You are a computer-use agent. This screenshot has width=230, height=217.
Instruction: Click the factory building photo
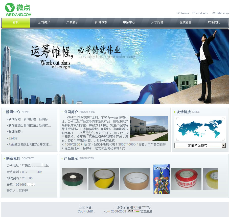click(149, 129)
